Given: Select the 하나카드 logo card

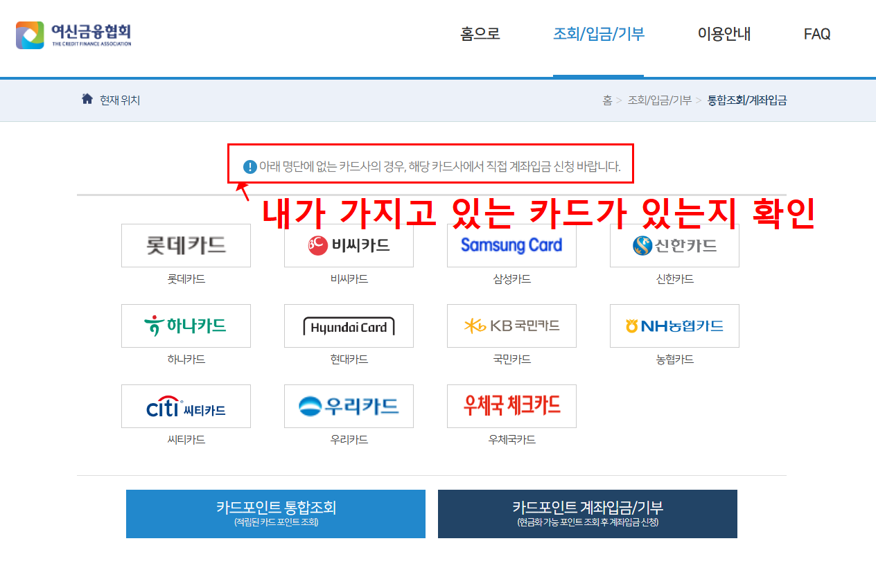Looking at the screenshot, I should 186,326.
